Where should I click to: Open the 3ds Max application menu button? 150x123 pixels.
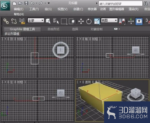coord(5,5)
